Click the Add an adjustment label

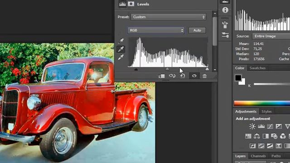tap(253, 119)
